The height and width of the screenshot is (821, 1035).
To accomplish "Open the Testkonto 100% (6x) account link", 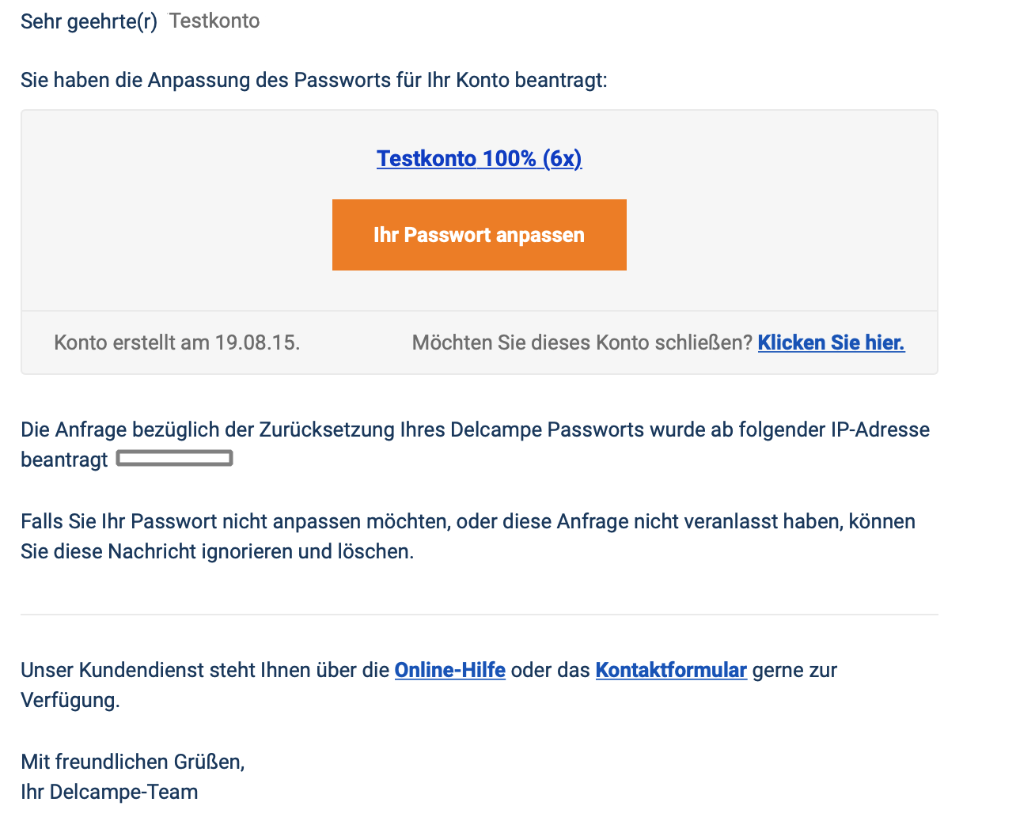I will pos(479,159).
